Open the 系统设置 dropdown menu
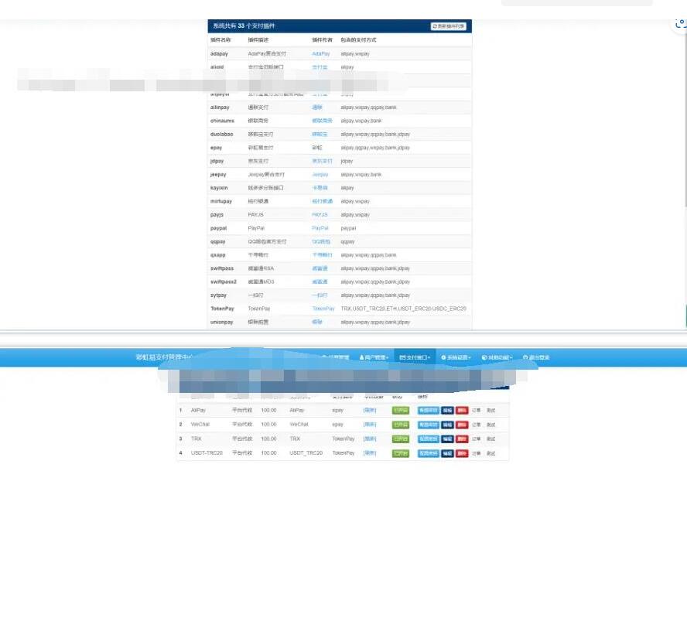 pos(456,357)
